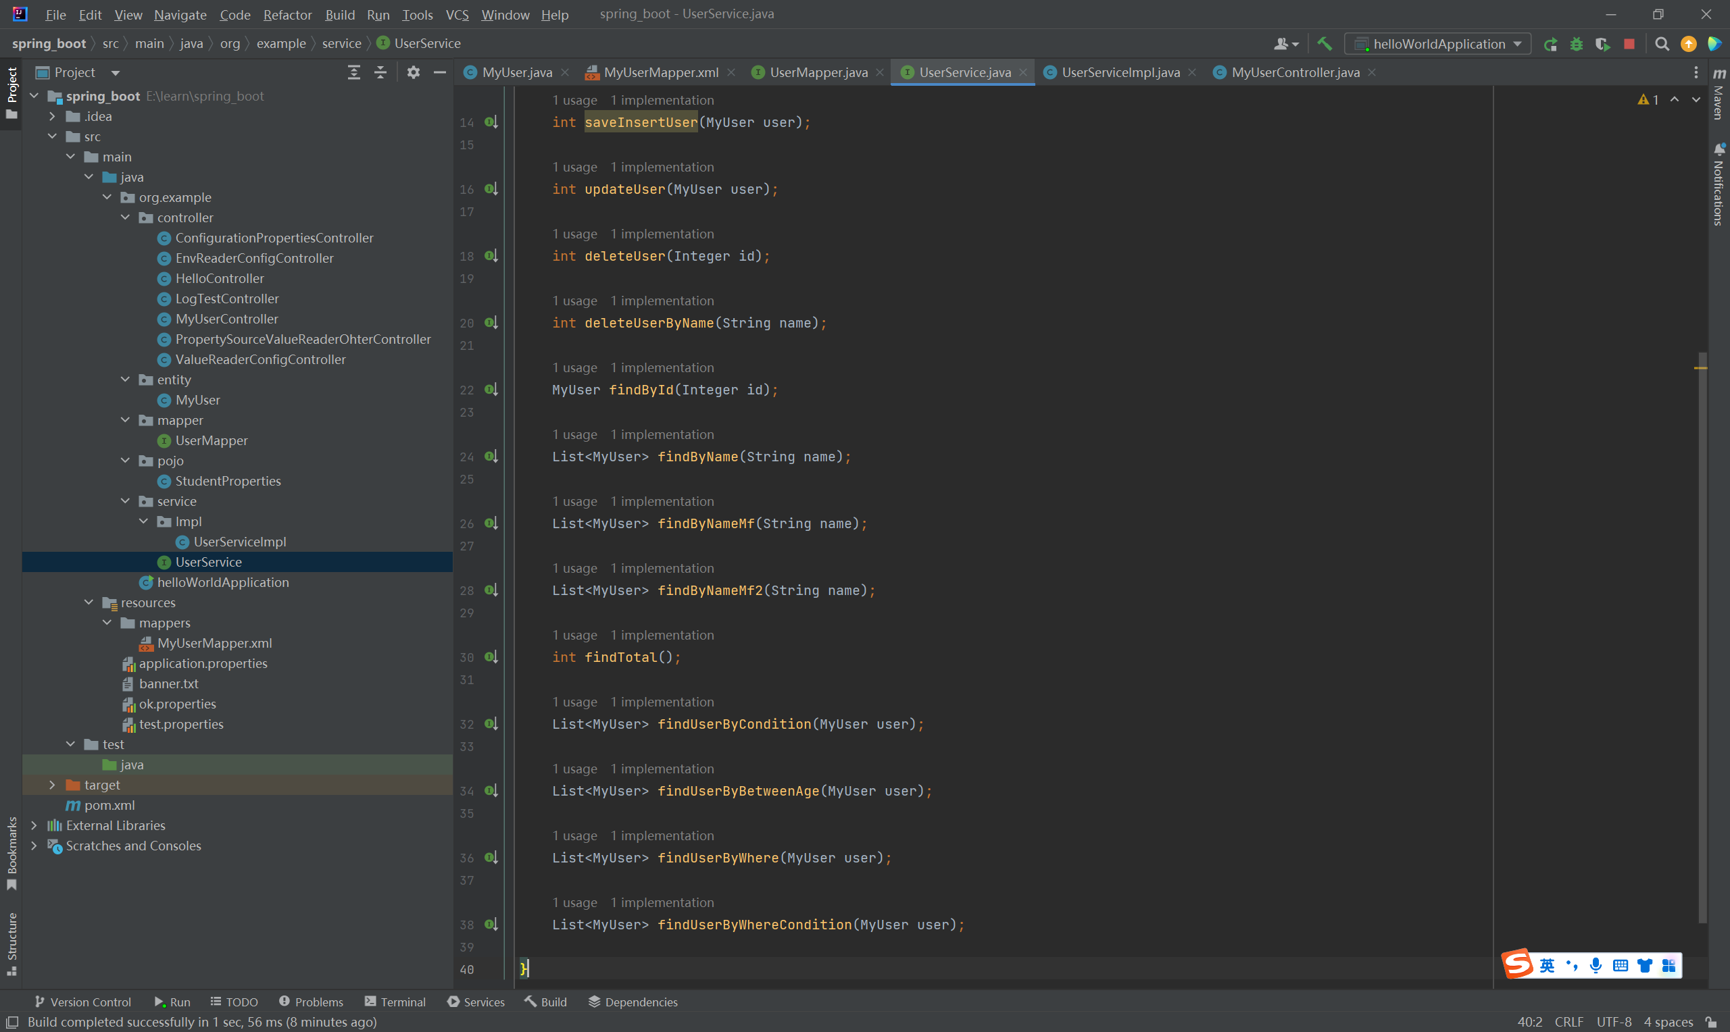
Task: Open helloWorldApplication run configuration dropdown
Action: [x=1438, y=44]
